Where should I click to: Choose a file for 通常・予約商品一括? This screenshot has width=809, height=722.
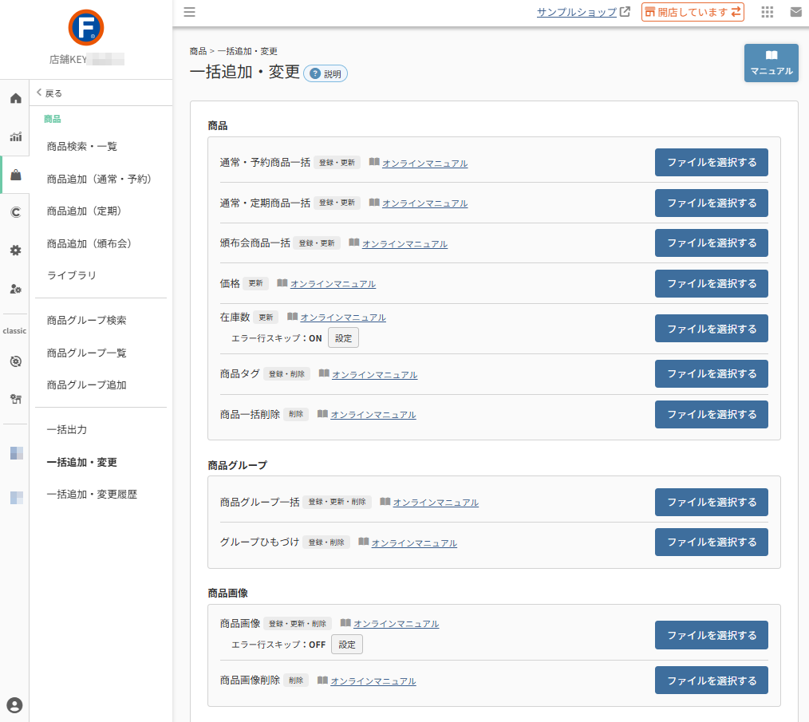coord(711,163)
